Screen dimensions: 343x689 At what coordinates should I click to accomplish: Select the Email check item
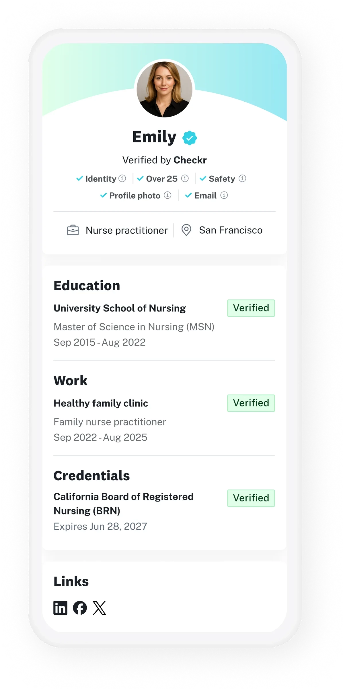click(206, 196)
